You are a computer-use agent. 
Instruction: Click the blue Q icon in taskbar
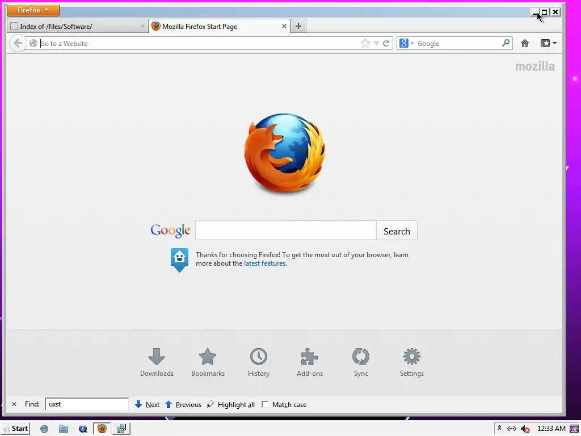point(83,429)
